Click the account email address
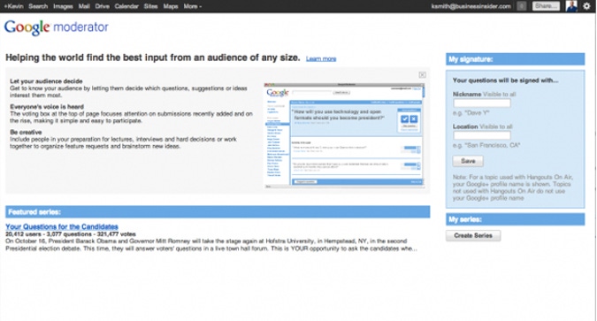The height and width of the screenshot is (321, 597). 471,6
